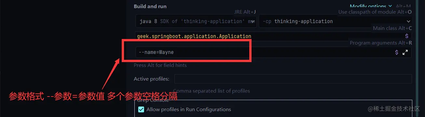Insert macro in Program arguments field

click(x=396, y=52)
